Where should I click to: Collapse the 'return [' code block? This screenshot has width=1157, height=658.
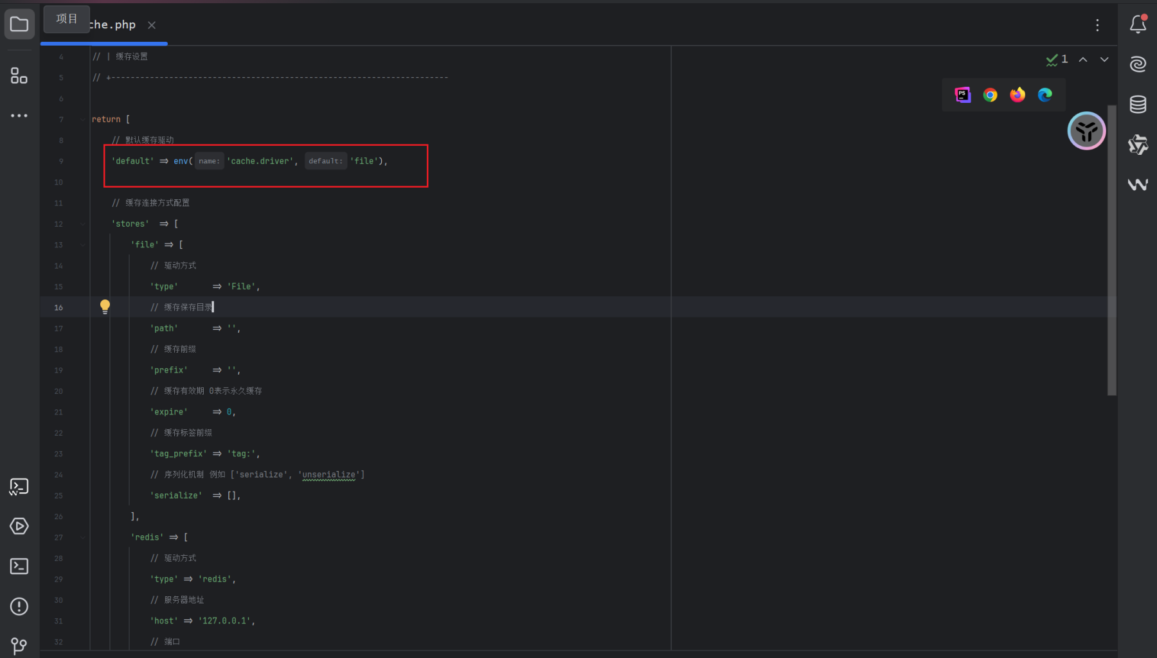click(x=83, y=120)
